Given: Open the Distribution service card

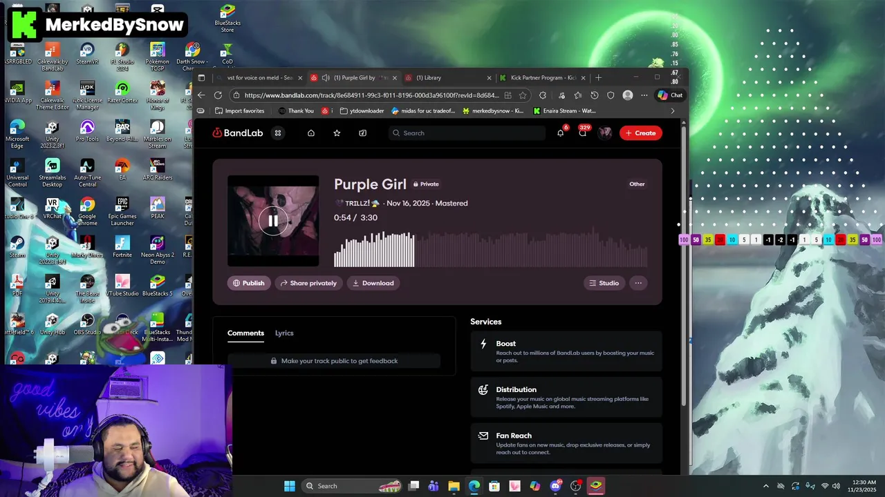Looking at the screenshot, I should pyautogui.click(x=566, y=398).
